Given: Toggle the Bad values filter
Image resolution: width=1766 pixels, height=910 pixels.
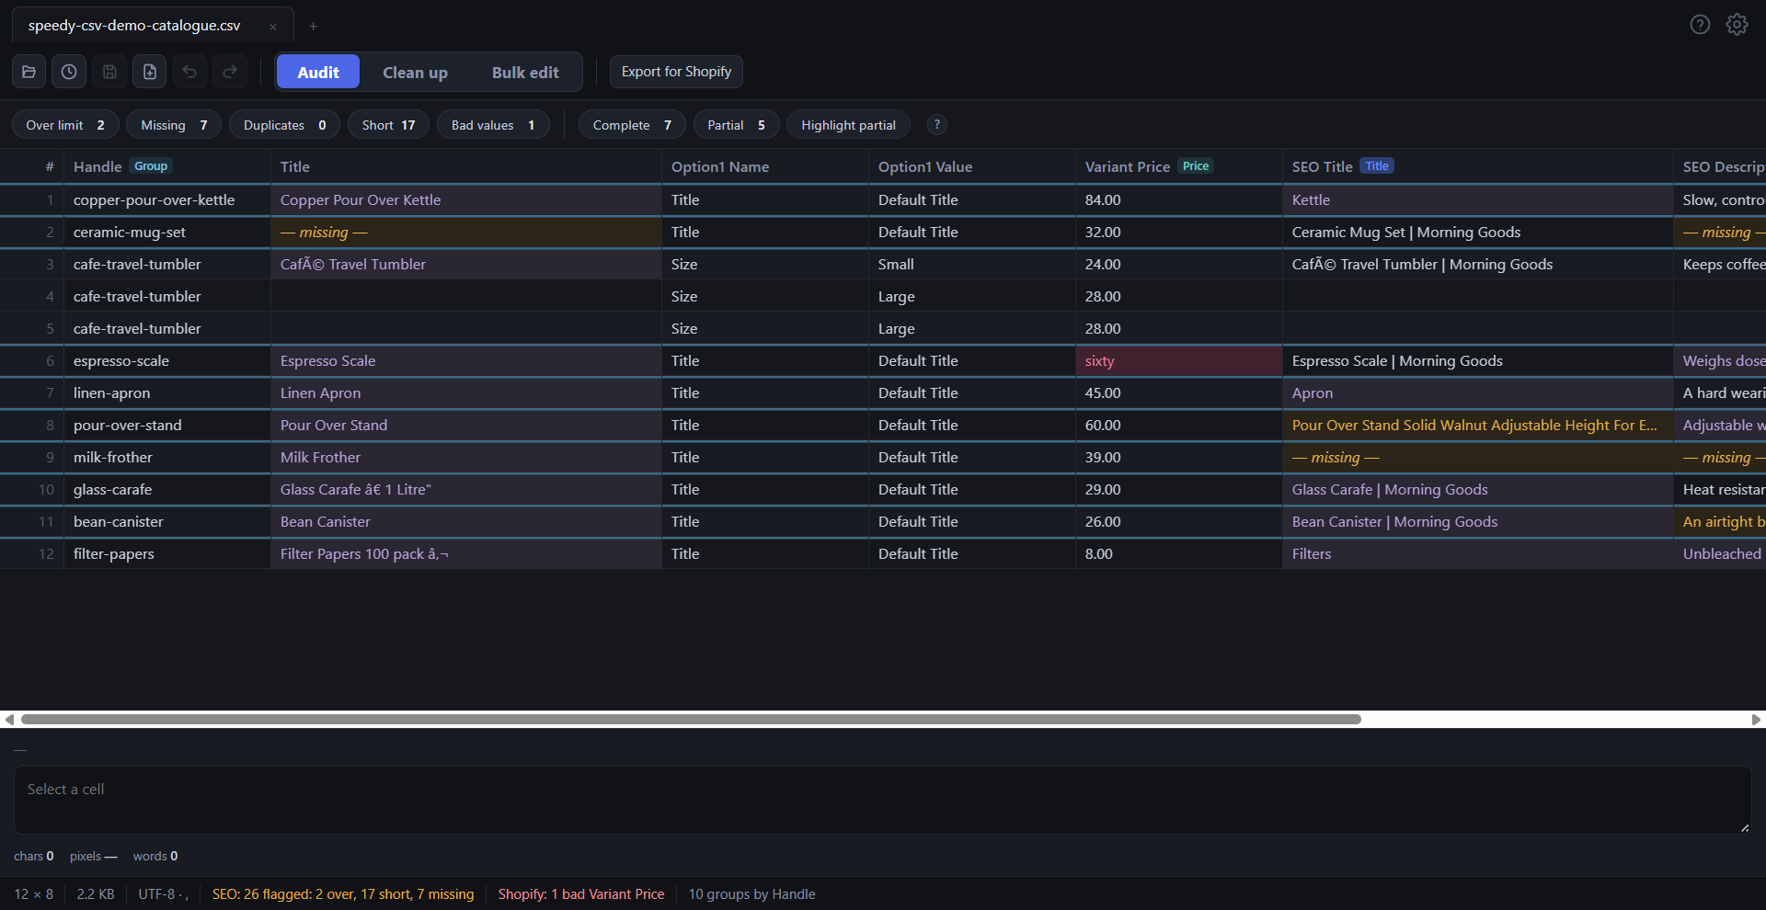Looking at the screenshot, I should click(x=493, y=125).
